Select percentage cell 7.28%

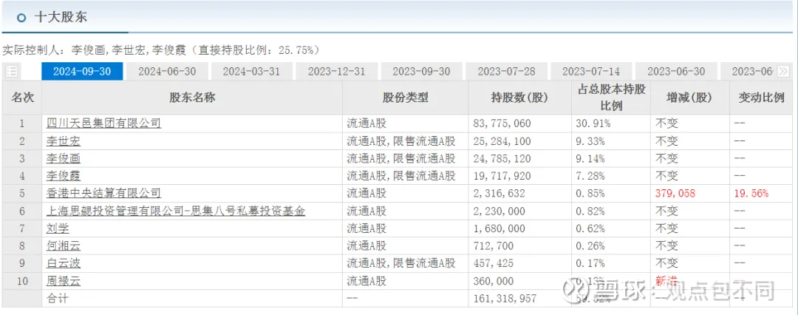[590, 177]
